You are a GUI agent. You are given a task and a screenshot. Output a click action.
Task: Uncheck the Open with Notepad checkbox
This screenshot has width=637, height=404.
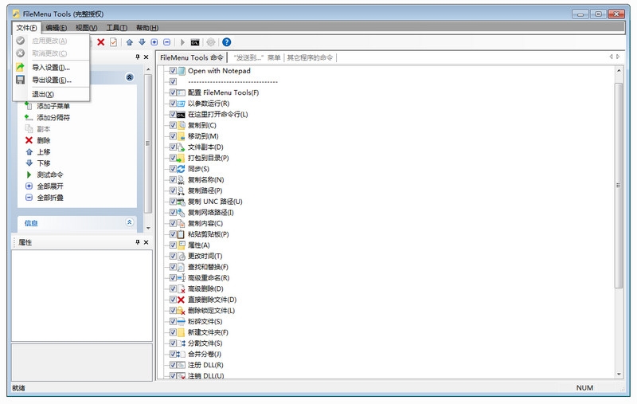[173, 71]
